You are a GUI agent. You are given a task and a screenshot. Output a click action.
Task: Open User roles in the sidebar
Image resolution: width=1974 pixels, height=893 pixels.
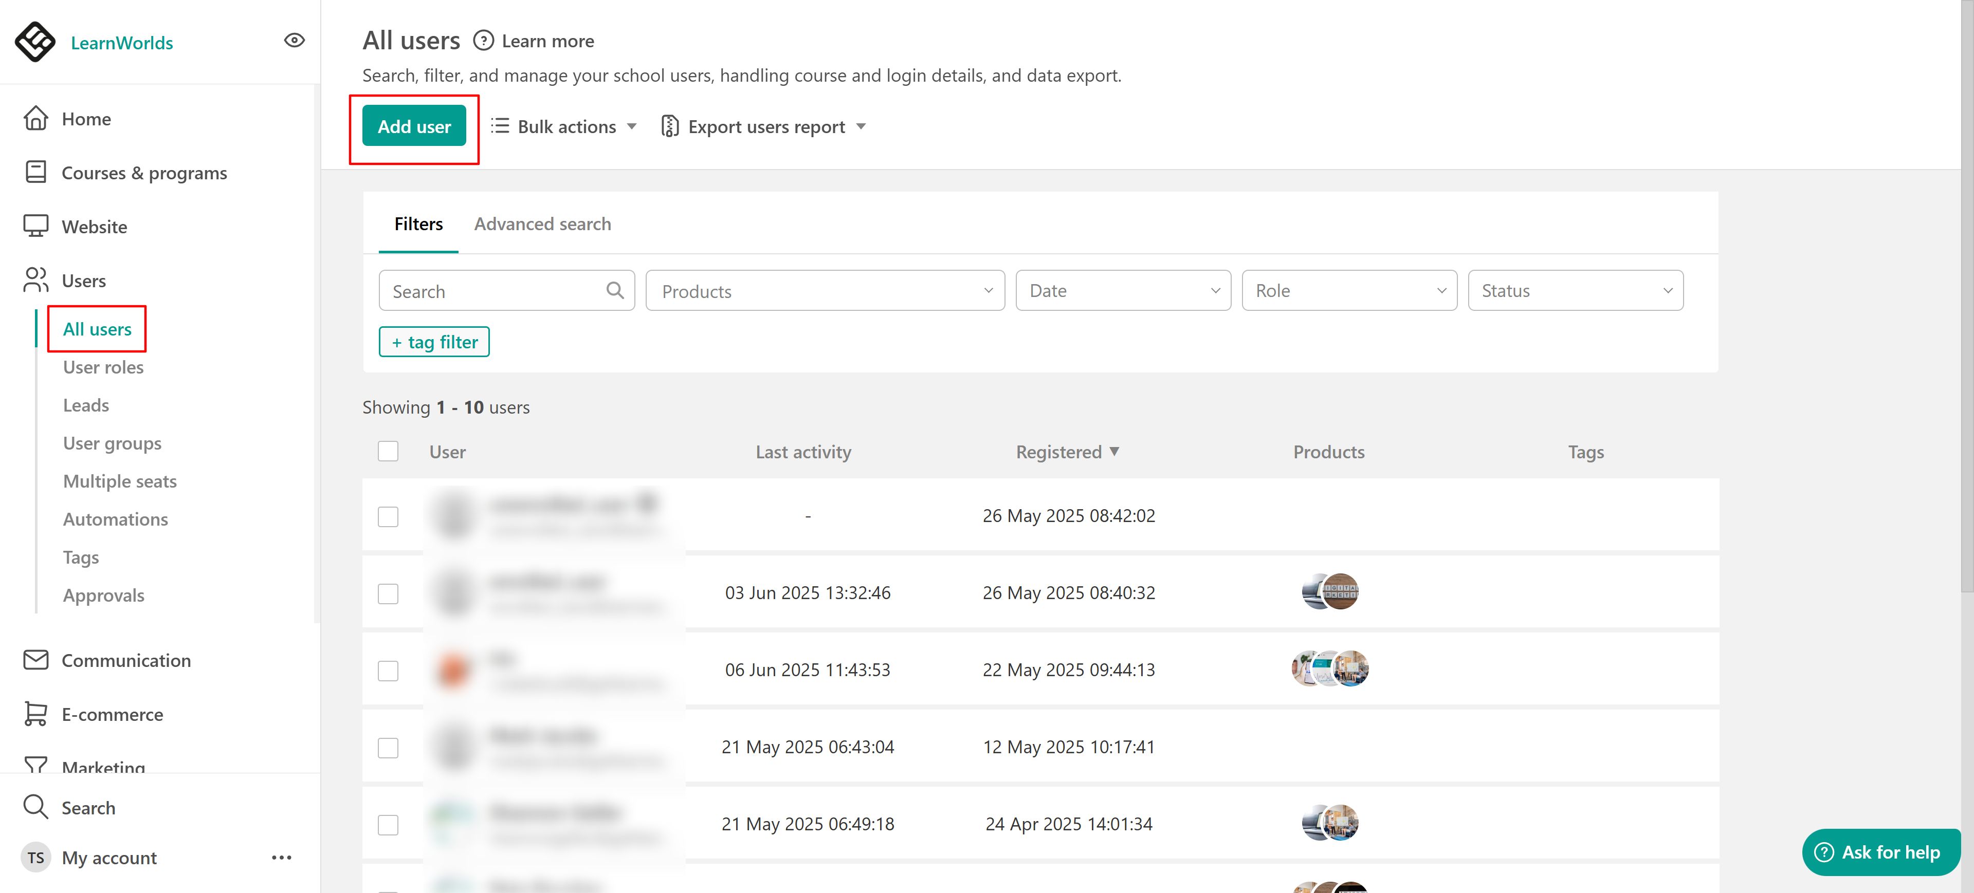click(103, 367)
